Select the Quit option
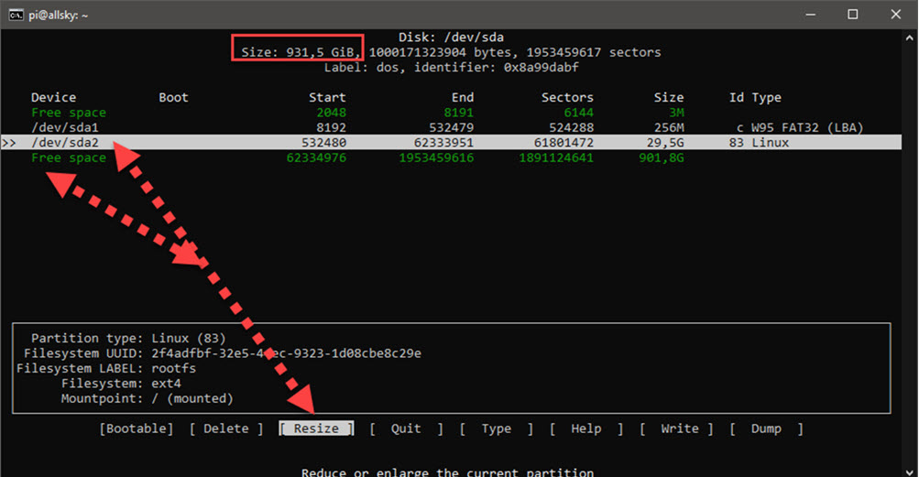 (406, 428)
